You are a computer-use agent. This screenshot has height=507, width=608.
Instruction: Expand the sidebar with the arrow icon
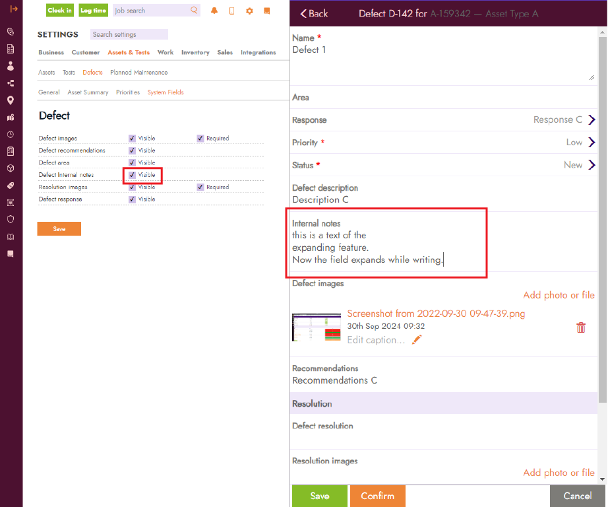pos(14,9)
